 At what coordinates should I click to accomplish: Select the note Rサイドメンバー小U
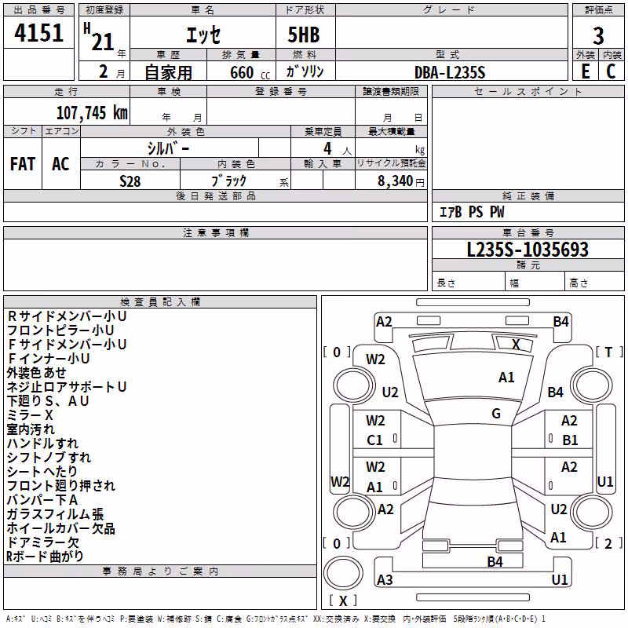(67, 316)
